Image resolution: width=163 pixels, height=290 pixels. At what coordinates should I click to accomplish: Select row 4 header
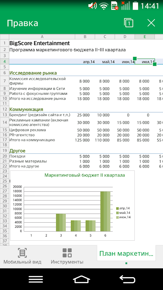coord(5,62)
